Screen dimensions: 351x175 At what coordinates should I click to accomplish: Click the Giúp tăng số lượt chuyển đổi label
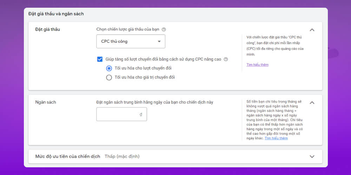click(163, 59)
